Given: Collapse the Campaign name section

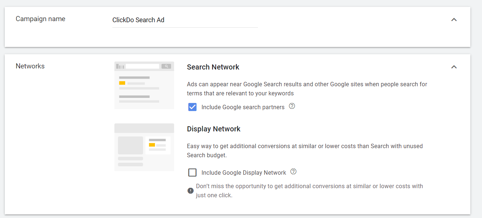Looking at the screenshot, I should pos(454,20).
